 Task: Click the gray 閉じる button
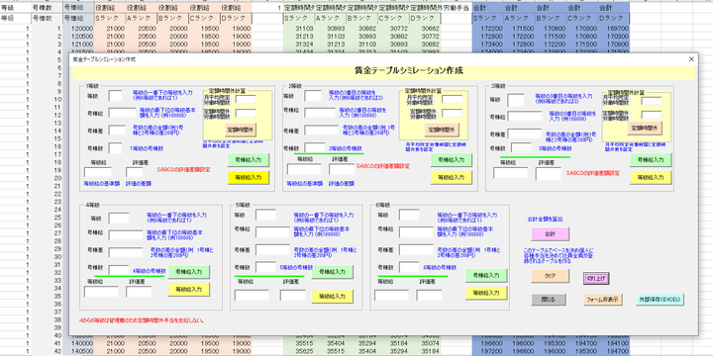549,300
